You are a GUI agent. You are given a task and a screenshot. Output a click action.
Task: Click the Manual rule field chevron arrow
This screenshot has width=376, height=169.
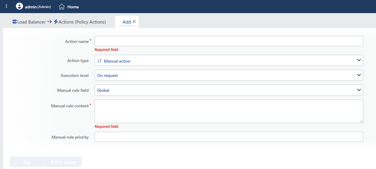(x=359, y=90)
